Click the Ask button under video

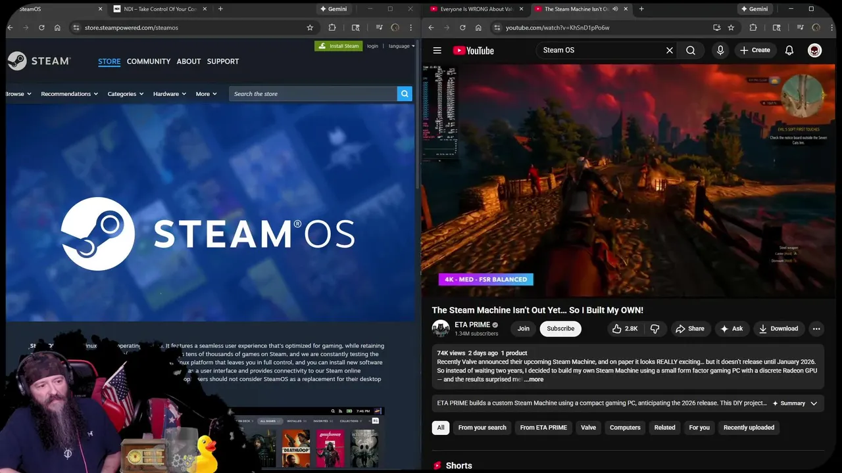pyautogui.click(x=731, y=328)
